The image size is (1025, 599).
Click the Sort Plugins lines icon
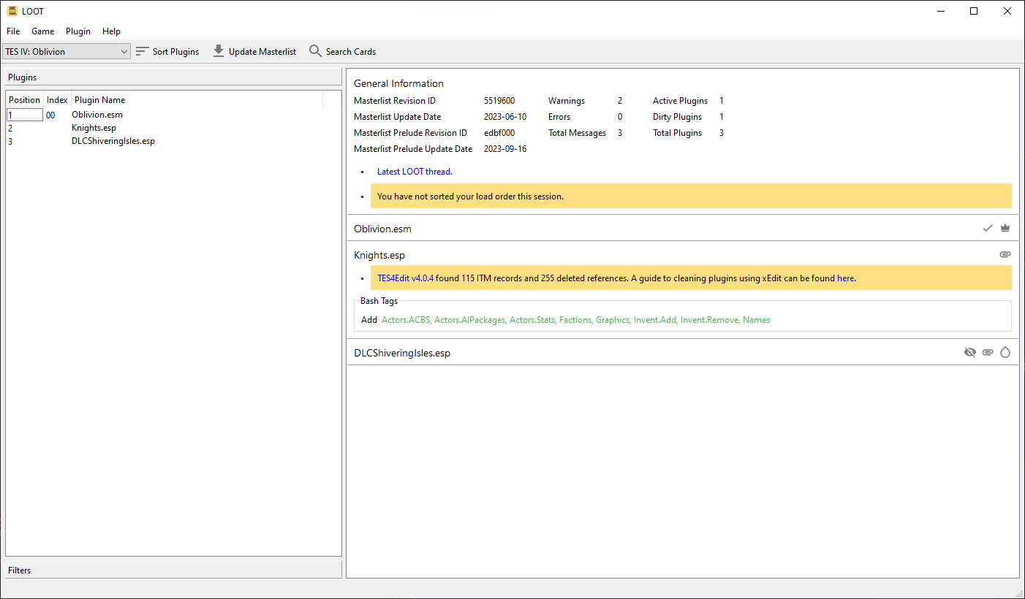(x=143, y=51)
